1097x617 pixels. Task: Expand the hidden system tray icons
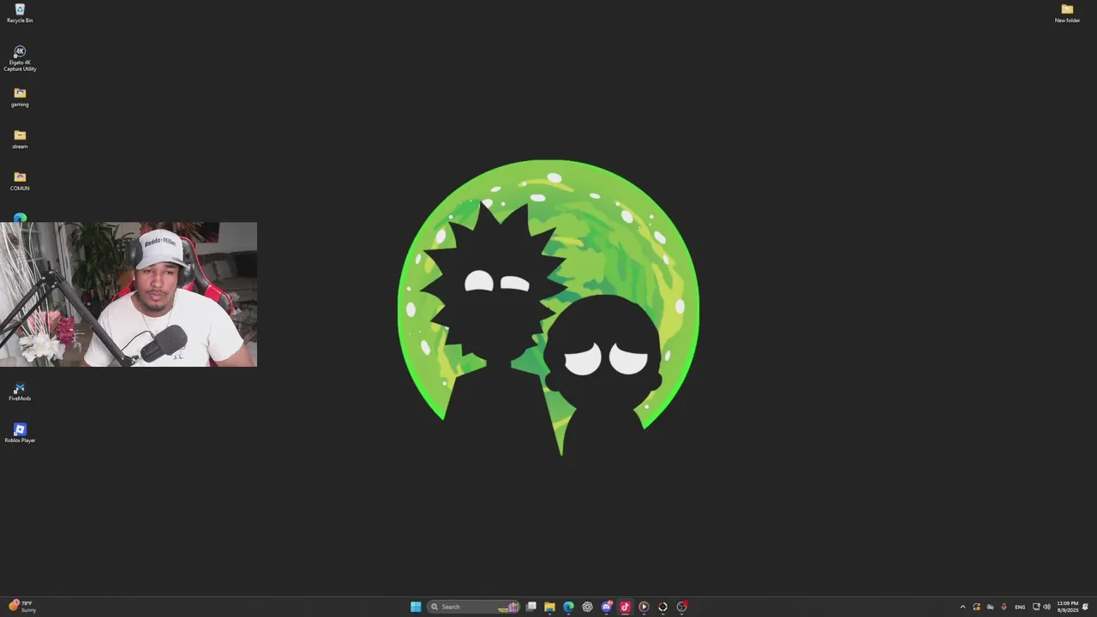tap(962, 607)
